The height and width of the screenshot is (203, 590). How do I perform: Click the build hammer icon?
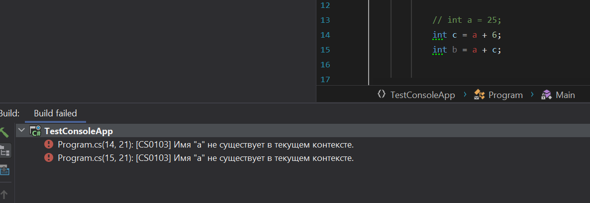[4, 132]
